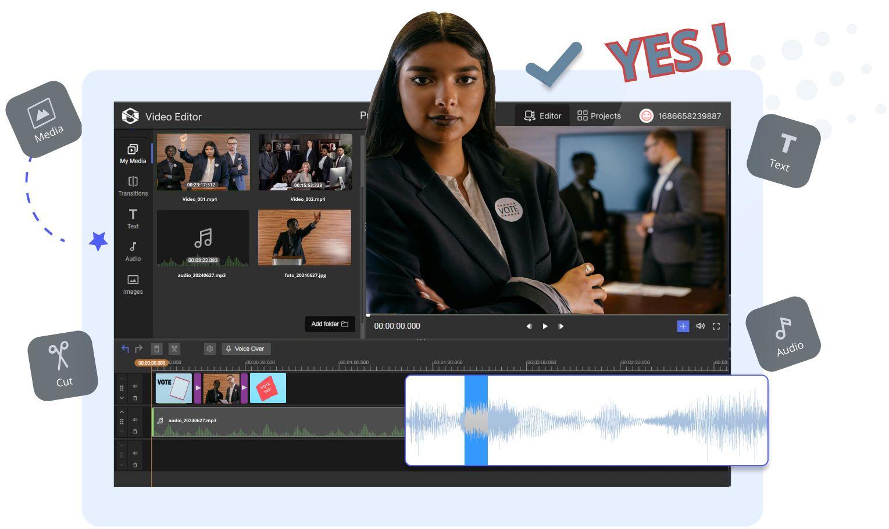Toggle preview player volume
This screenshot has height=529, width=889.
tap(700, 326)
